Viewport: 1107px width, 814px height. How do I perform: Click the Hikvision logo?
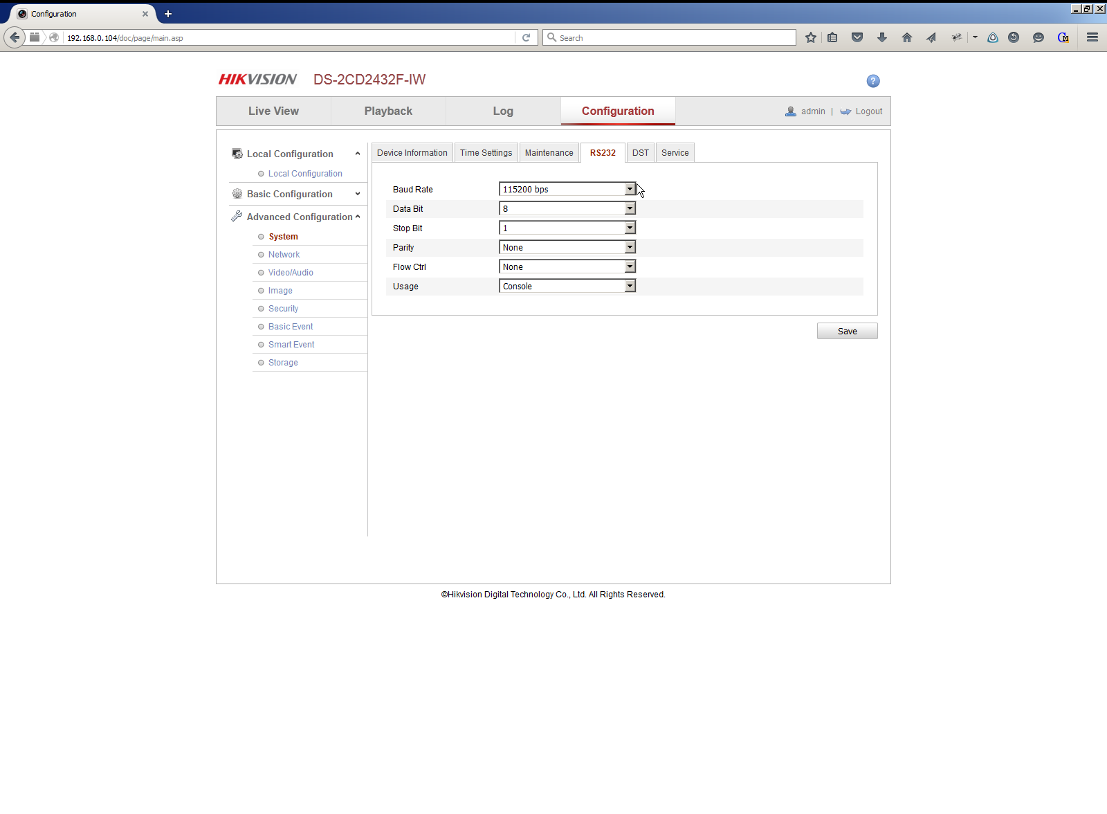pos(257,80)
